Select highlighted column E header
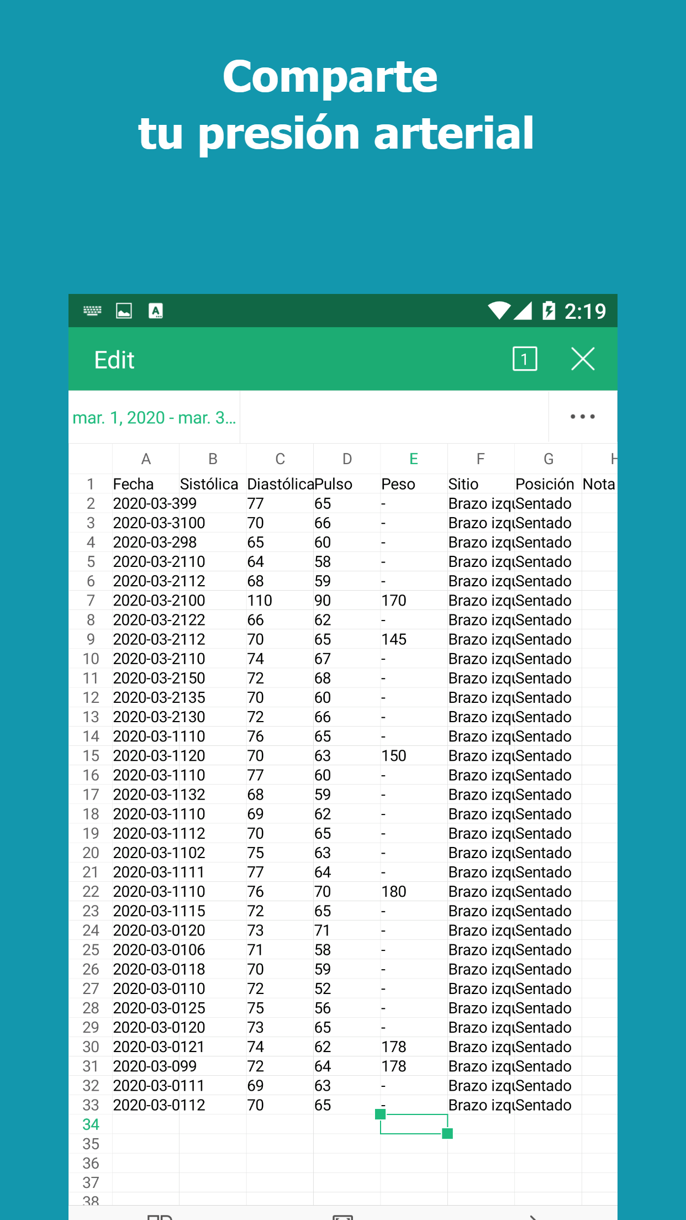The height and width of the screenshot is (1220, 686). (414, 459)
